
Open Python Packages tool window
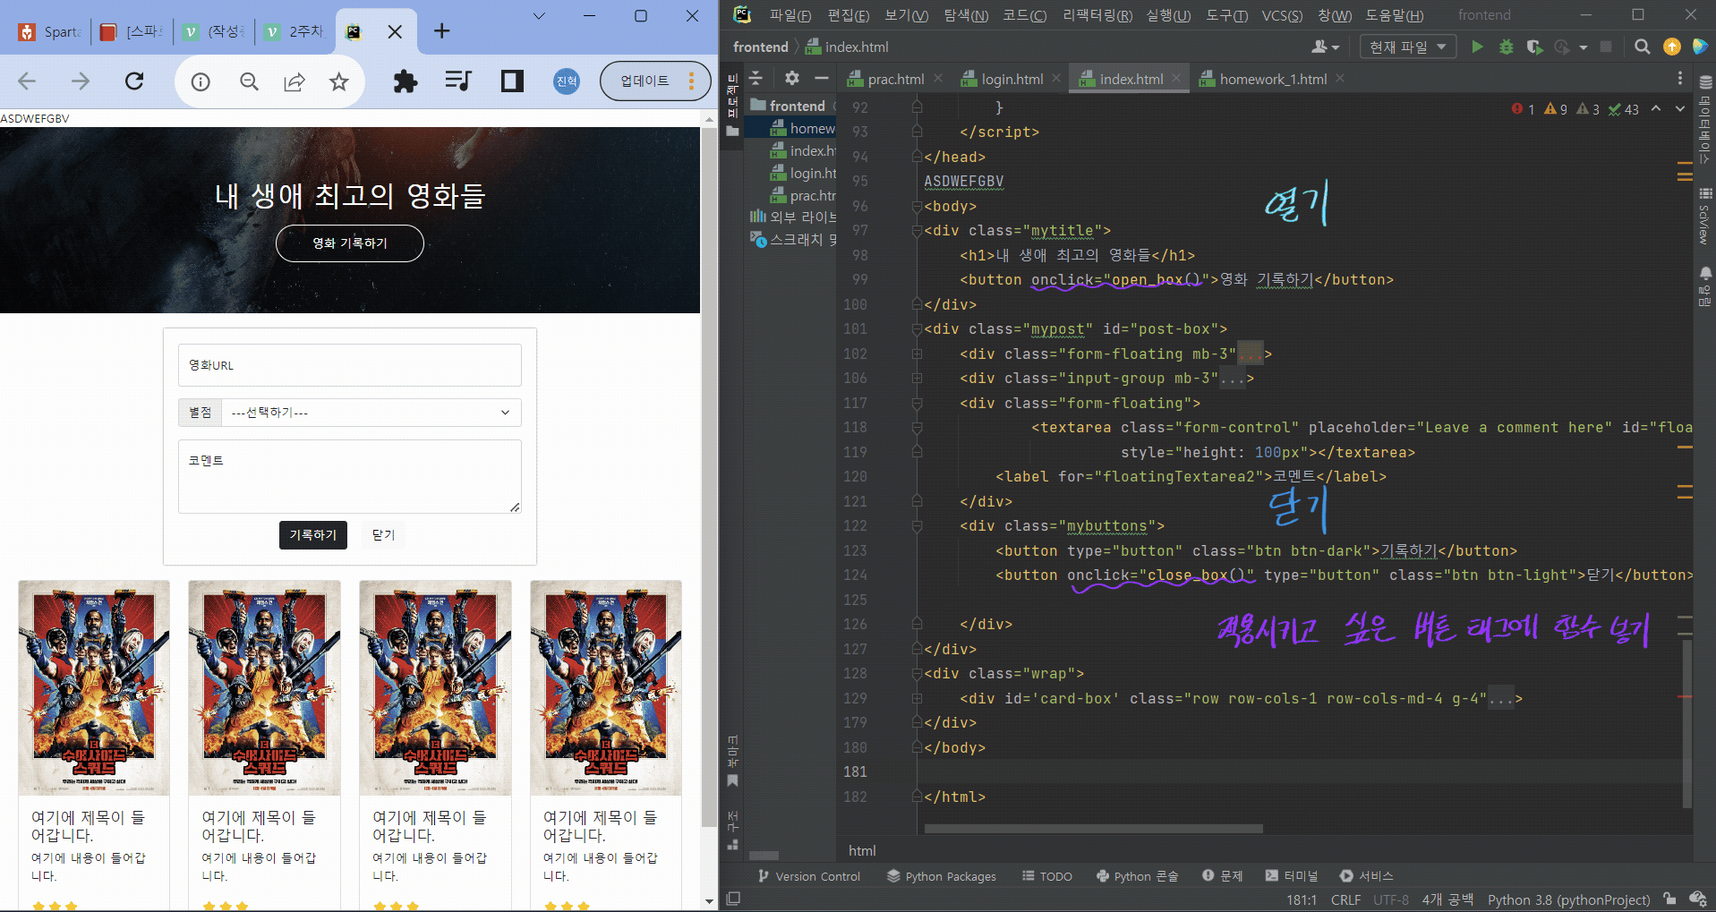(x=941, y=876)
